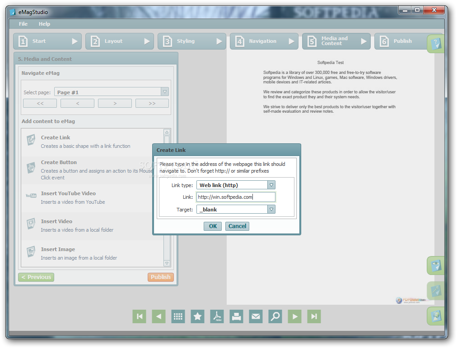This screenshot has width=457, height=348.
Task: Click the YouTube logo icon
Action: (31, 196)
